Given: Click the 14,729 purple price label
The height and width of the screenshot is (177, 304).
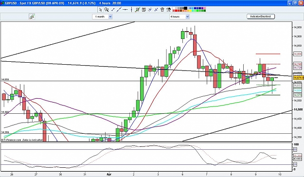Looking at the screenshot, I should pos(298,68).
